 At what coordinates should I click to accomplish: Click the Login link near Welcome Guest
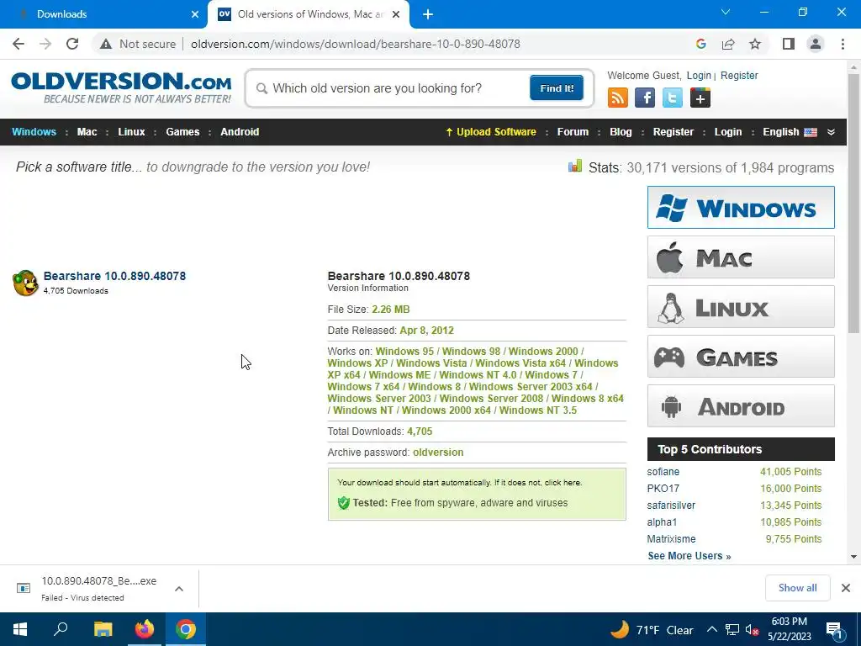click(x=699, y=75)
